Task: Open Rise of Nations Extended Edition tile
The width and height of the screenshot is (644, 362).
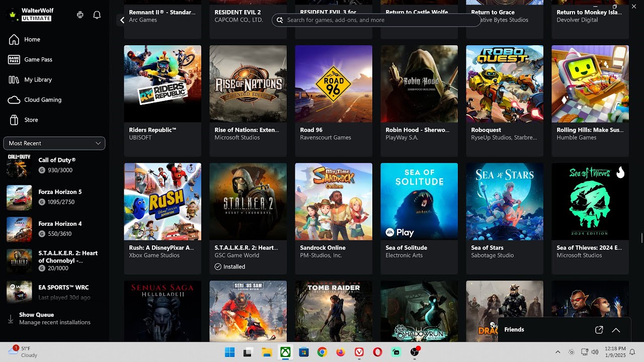Action: [x=248, y=101]
